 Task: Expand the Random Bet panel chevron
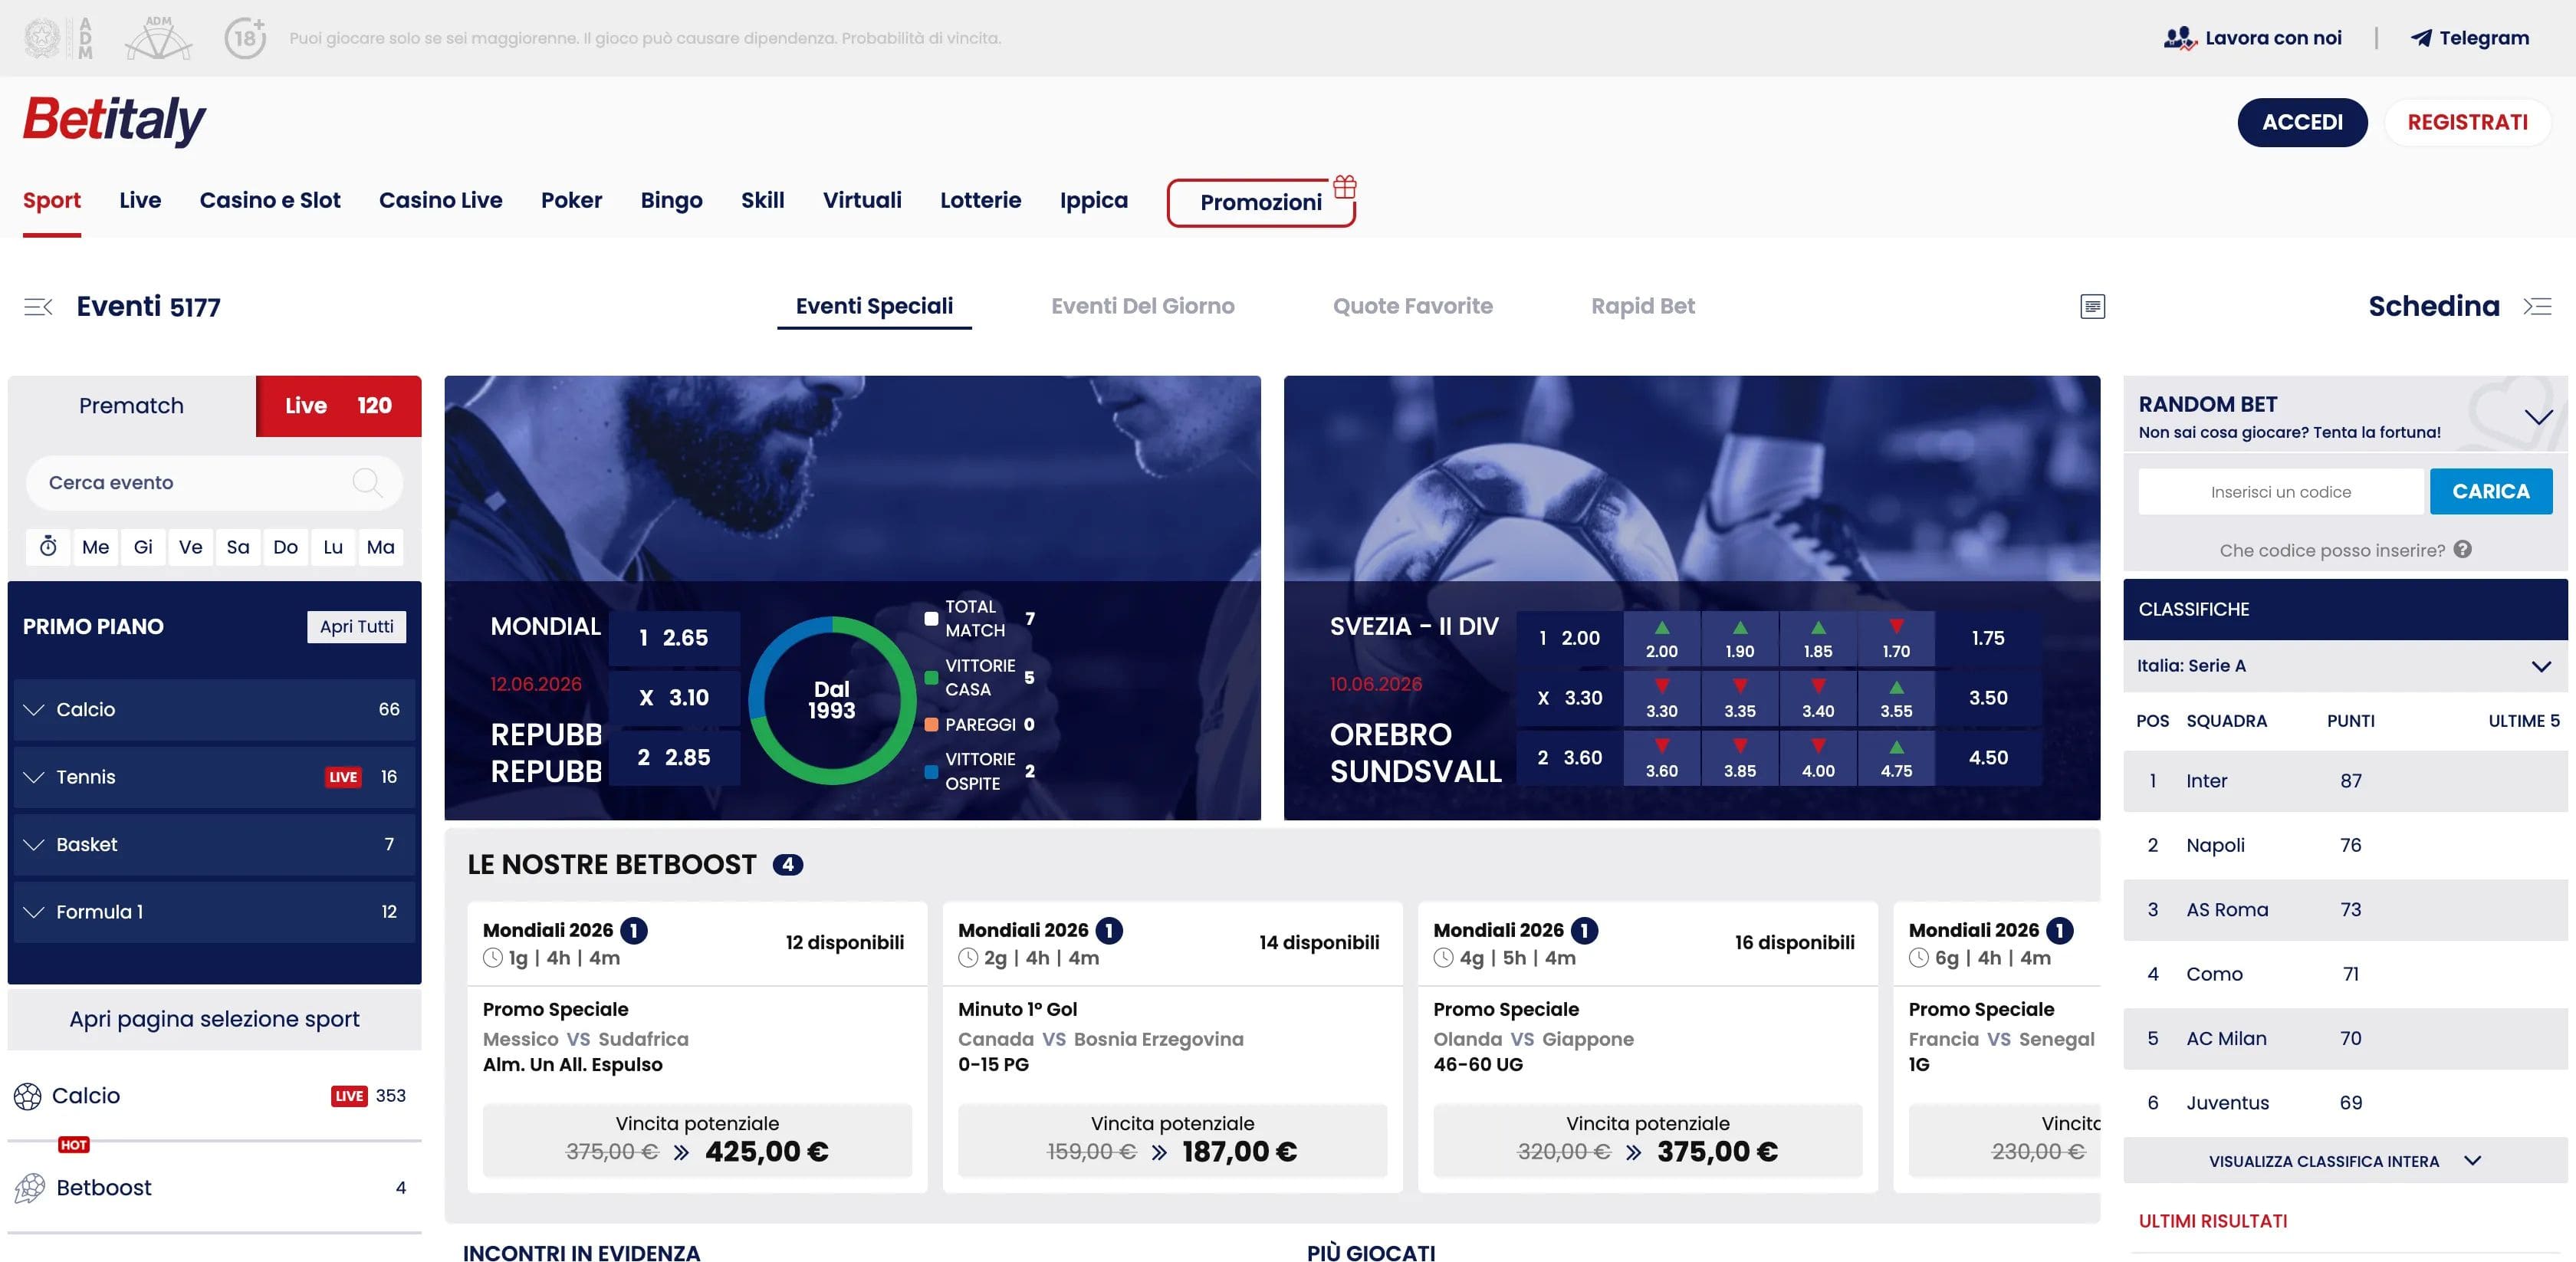coord(2538,417)
